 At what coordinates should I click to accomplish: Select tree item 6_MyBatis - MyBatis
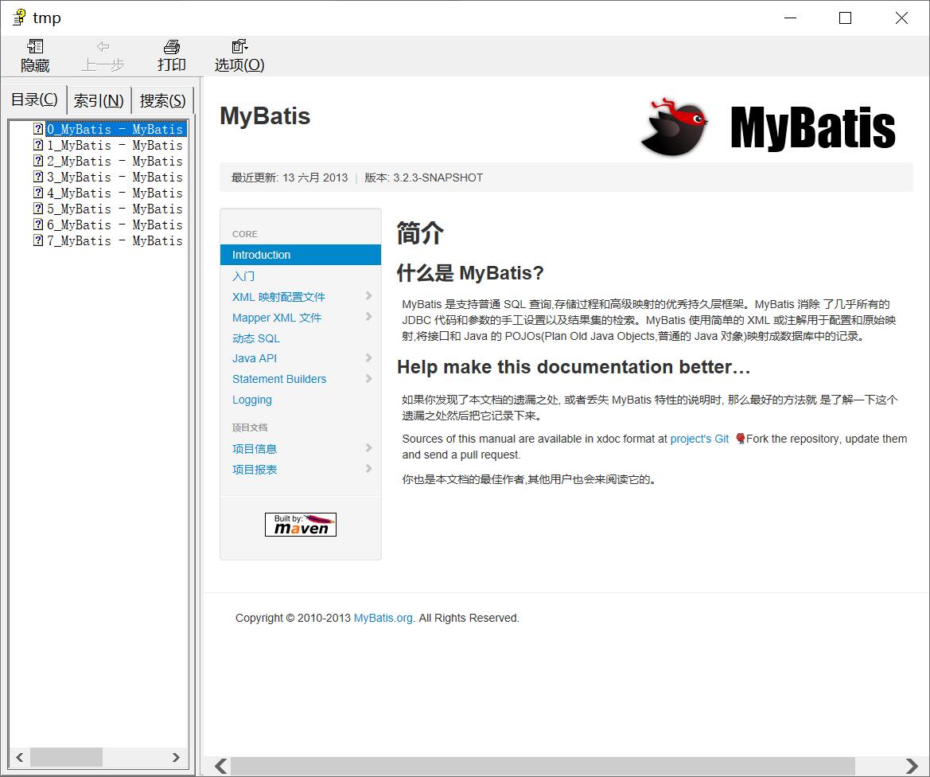point(115,225)
